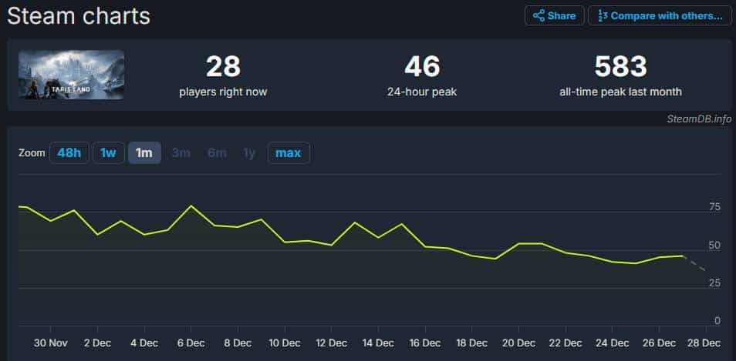Click the 25 y-axis value
The width and height of the screenshot is (736, 361).
(715, 283)
